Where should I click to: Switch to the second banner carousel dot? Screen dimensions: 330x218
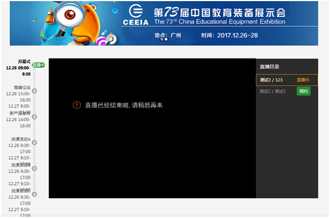pos(166,40)
